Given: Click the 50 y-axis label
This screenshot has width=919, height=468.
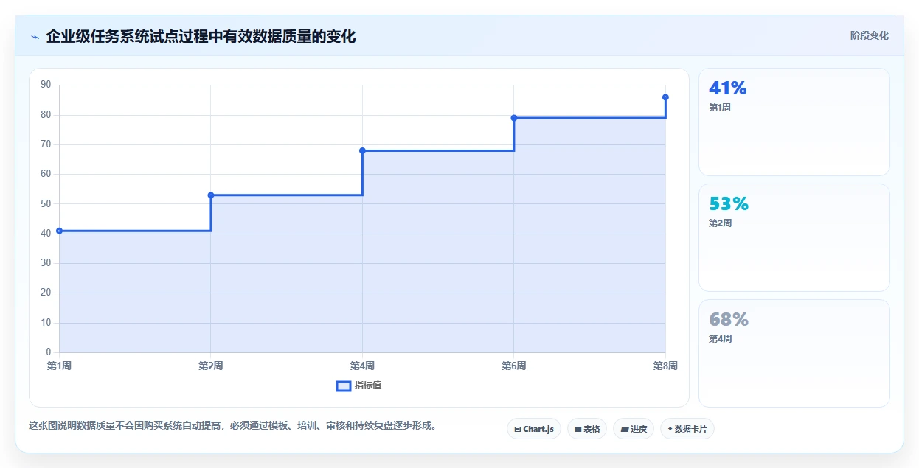Looking at the screenshot, I should [46, 203].
